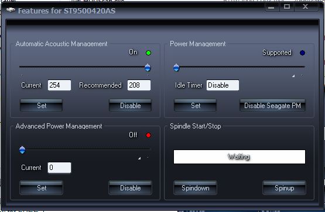Viewport: 325px width, 212px height.
Task: Click the Spindown button
Action: (x=195, y=188)
